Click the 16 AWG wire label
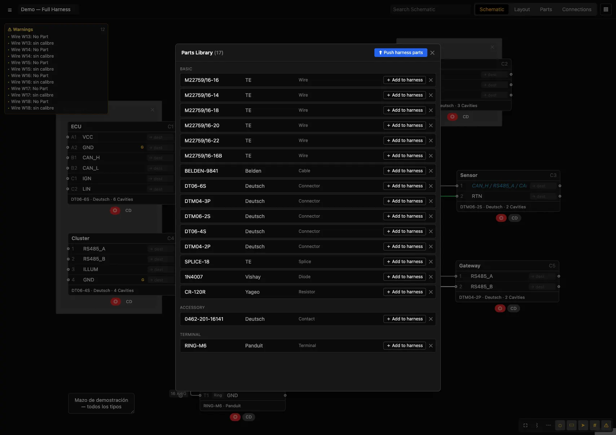Screen dimensions: 616x435 pos(179,394)
